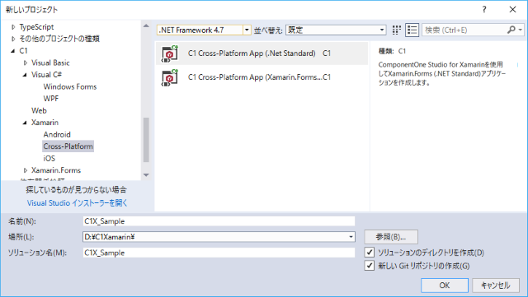Click the OK button
Image resolution: width=528 pixels, height=297 pixels.
445,285
